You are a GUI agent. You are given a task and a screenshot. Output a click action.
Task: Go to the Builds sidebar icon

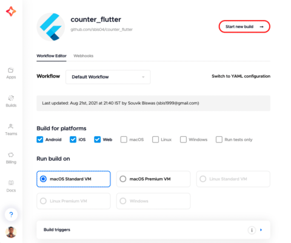point(11,98)
